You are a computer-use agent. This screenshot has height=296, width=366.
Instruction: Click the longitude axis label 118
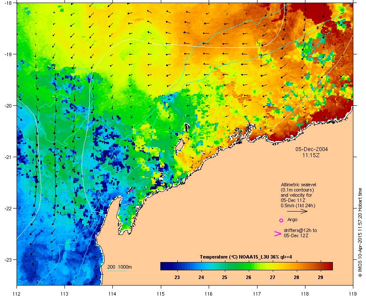pos(305,294)
